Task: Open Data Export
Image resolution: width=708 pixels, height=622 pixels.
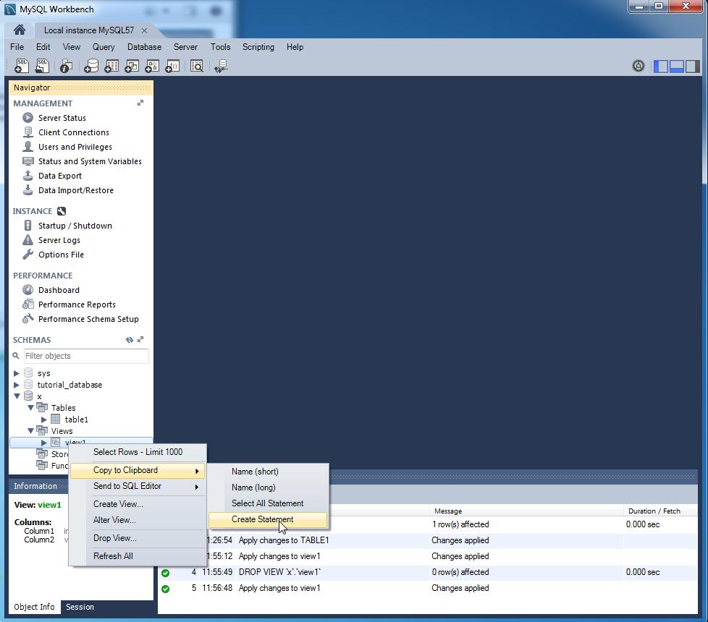Action: tap(59, 176)
